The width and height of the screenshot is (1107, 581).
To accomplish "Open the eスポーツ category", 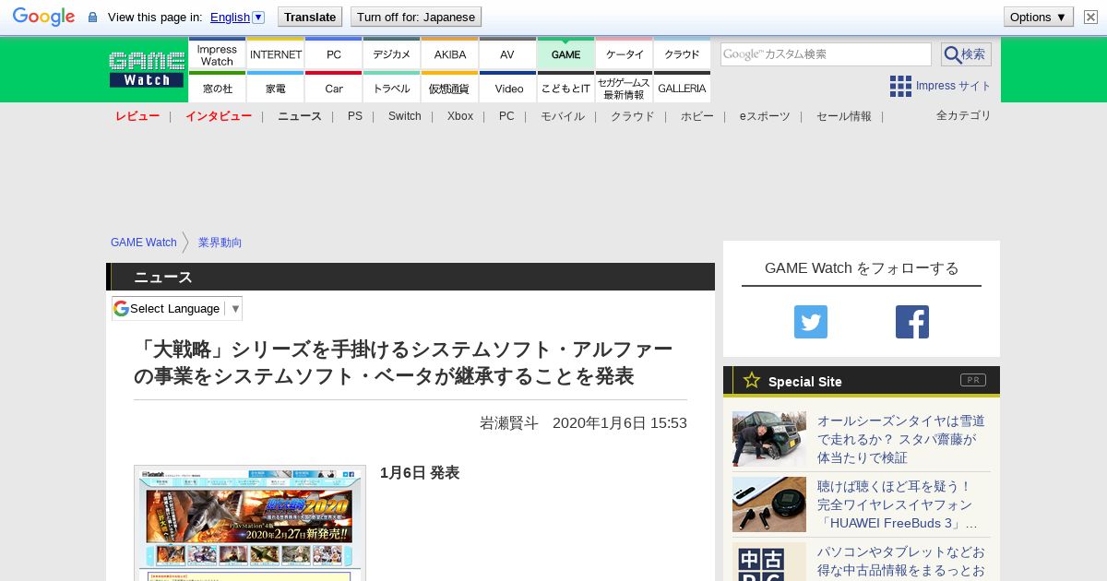I will pyautogui.click(x=765, y=116).
